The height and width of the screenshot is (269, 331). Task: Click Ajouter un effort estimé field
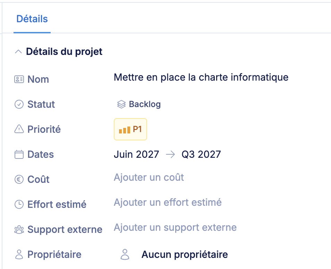point(168,202)
